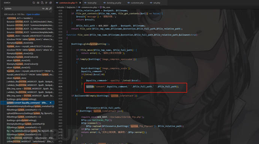This screenshot has width=259, height=144.
Task: Toggle Use Regular Expression in search
Action: point(50,9)
